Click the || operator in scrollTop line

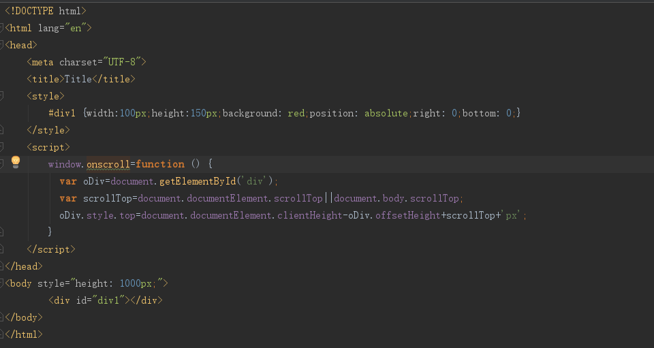[x=328, y=198]
